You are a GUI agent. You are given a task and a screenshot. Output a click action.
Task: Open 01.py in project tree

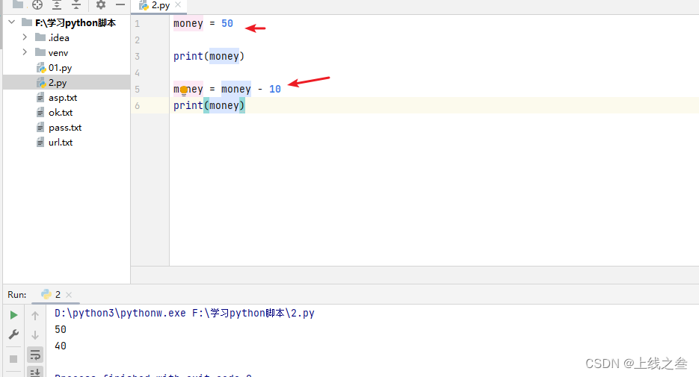(x=67, y=68)
